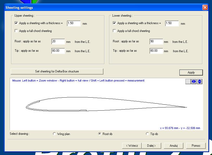Enable upper 'Apply a full chord sheeting'

(x=16, y=31)
